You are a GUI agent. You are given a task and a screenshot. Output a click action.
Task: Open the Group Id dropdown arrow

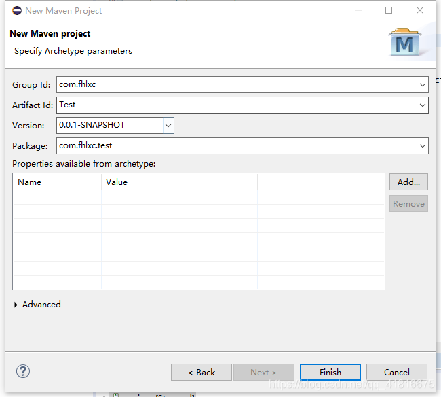[x=422, y=85]
